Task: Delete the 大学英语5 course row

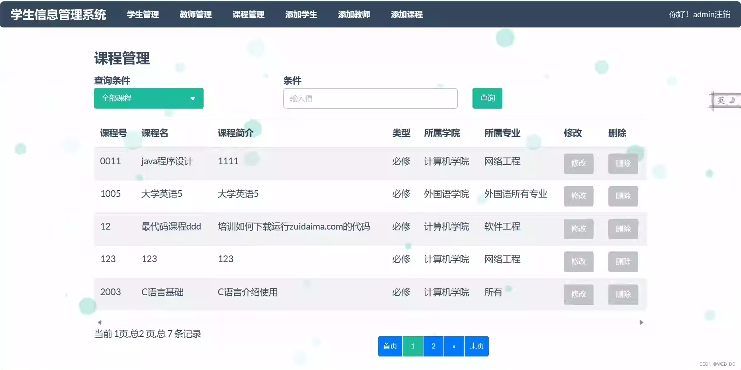Action: [x=623, y=196]
